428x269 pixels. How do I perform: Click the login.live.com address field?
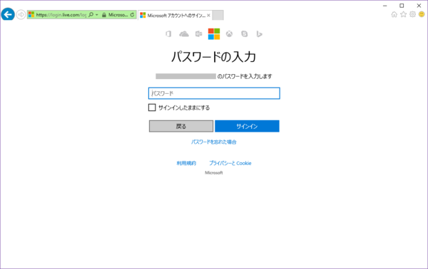point(61,15)
